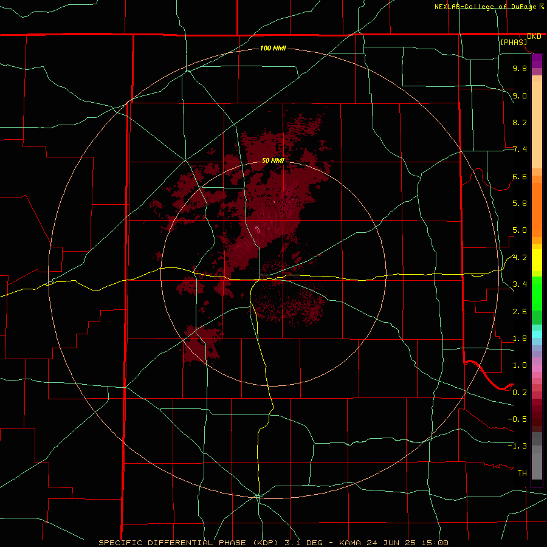547x547 pixels.
Task: Click the 3.4 value on the color scale
Action: [520, 284]
